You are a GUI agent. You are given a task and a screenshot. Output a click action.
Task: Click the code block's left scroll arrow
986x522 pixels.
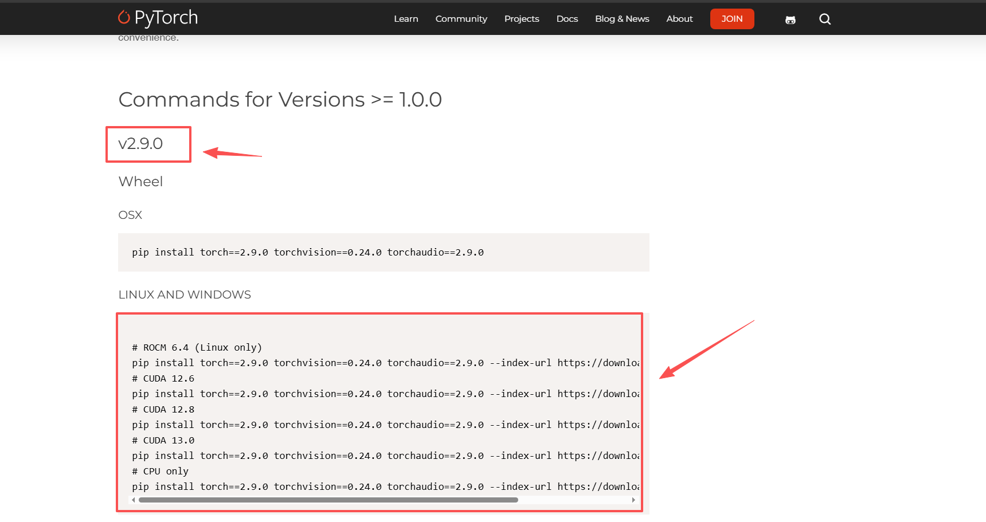coord(134,500)
